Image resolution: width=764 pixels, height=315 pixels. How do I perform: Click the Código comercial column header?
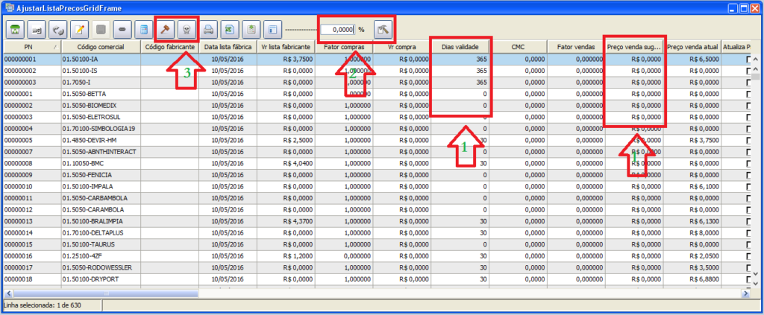point(99,47)
